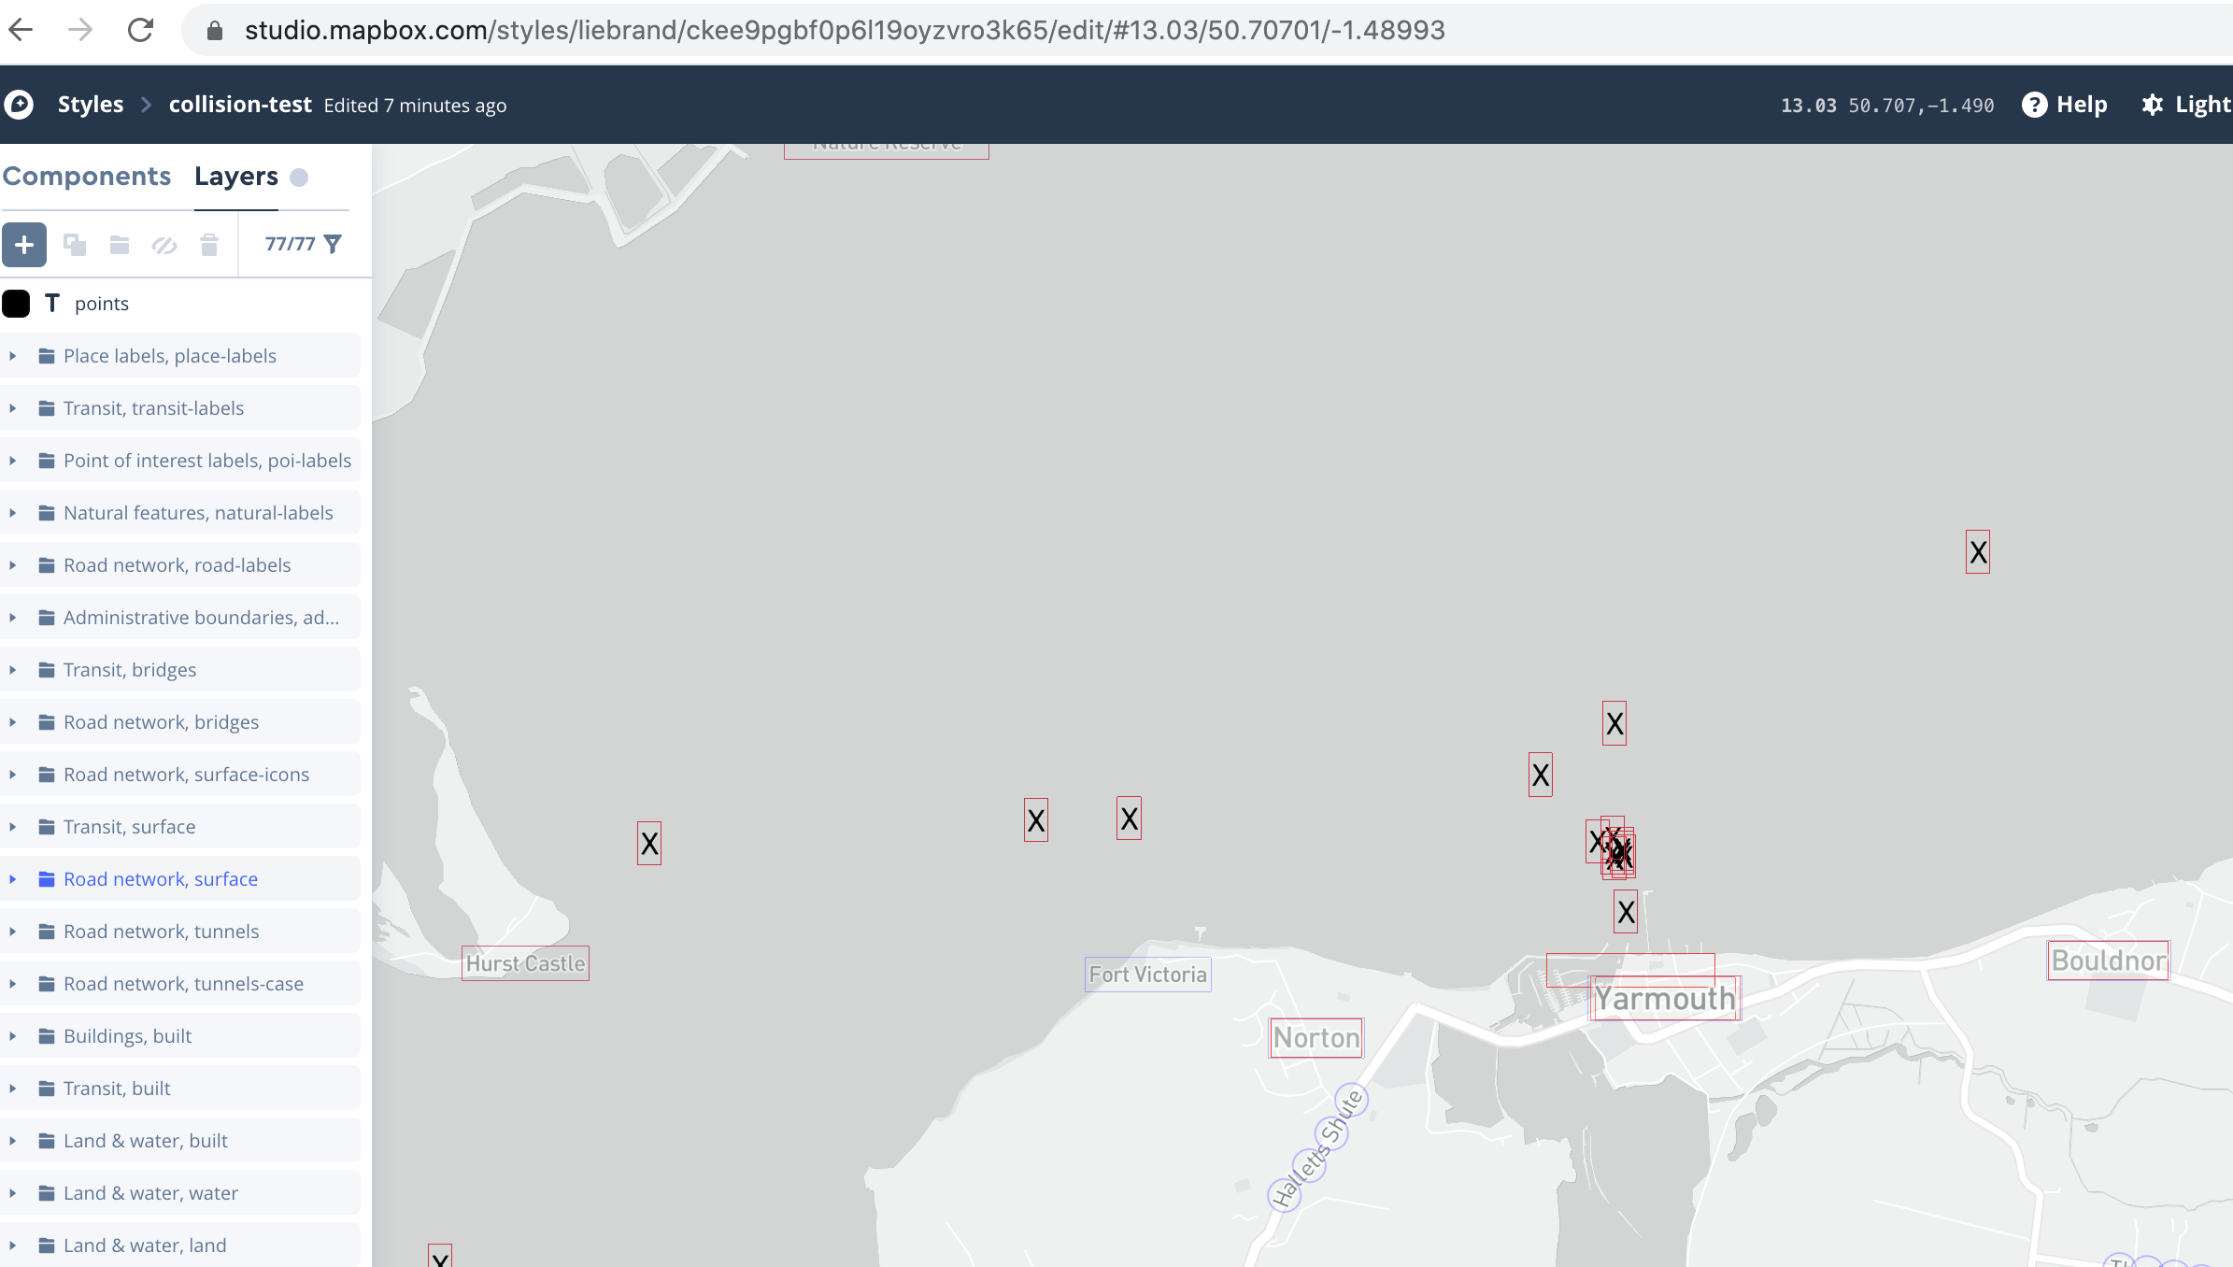The width and height of the screenshot is (2233, 1267).
Task: Click the Yarmouth label on the map
Action: (1665, 999)
